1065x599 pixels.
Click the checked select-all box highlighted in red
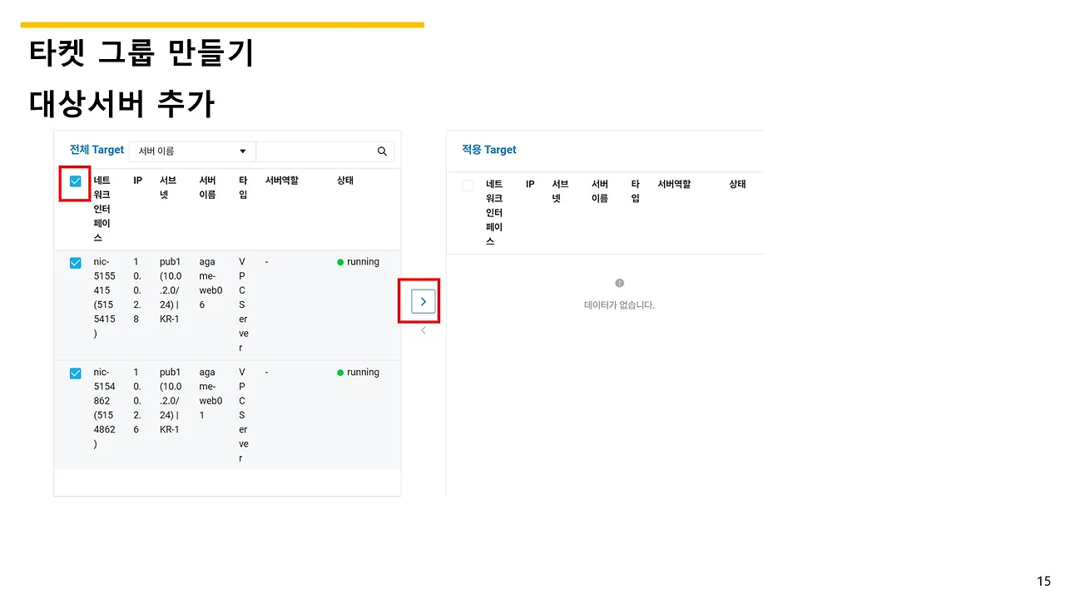point(75,180)
